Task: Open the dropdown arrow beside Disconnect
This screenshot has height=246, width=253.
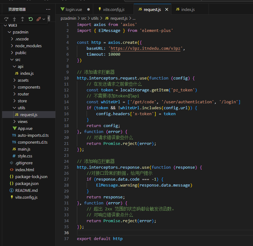Action: [44, 19]
